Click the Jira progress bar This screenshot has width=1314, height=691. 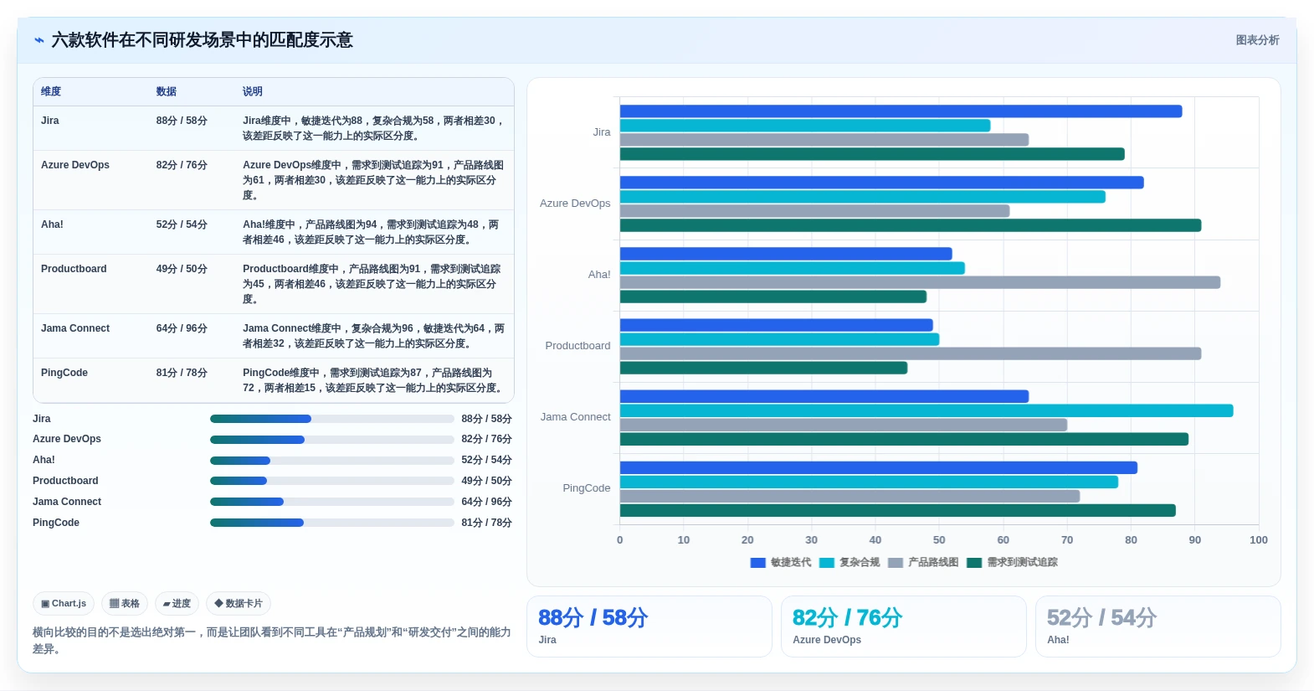(x=331, y=419)
